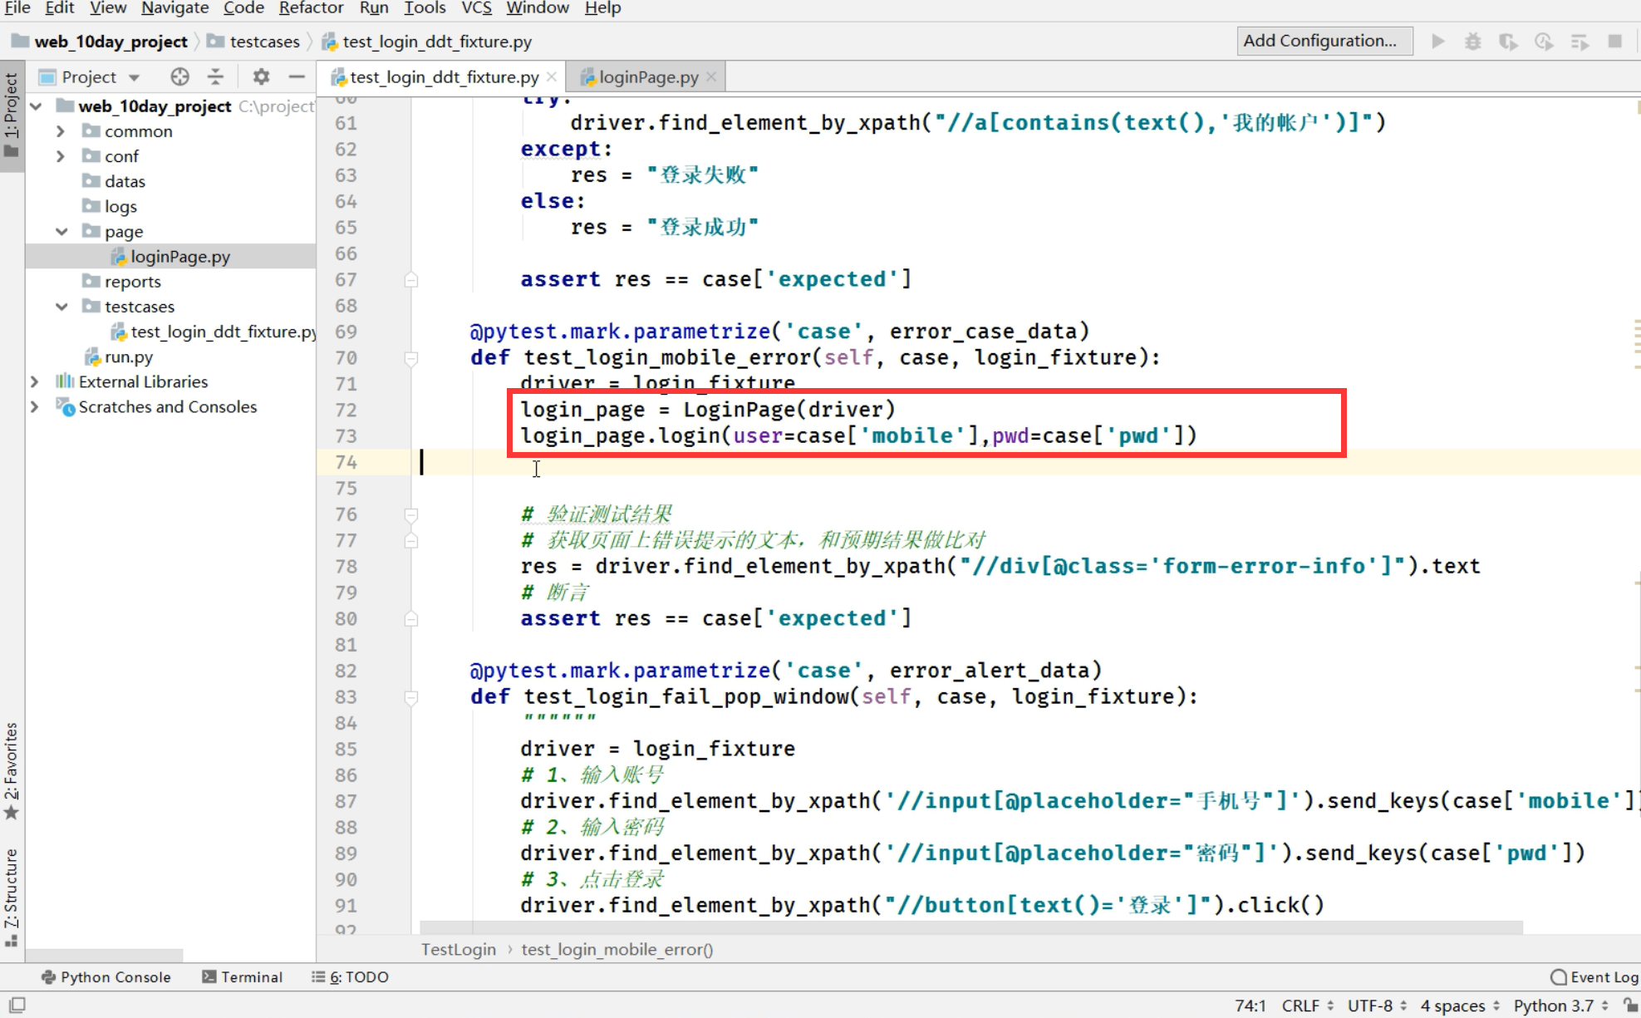Image resolution: width=1641 pixels, height=1018 pixels.
Task: Switch to loginPage.py editor tab
Action: (647, 77)
